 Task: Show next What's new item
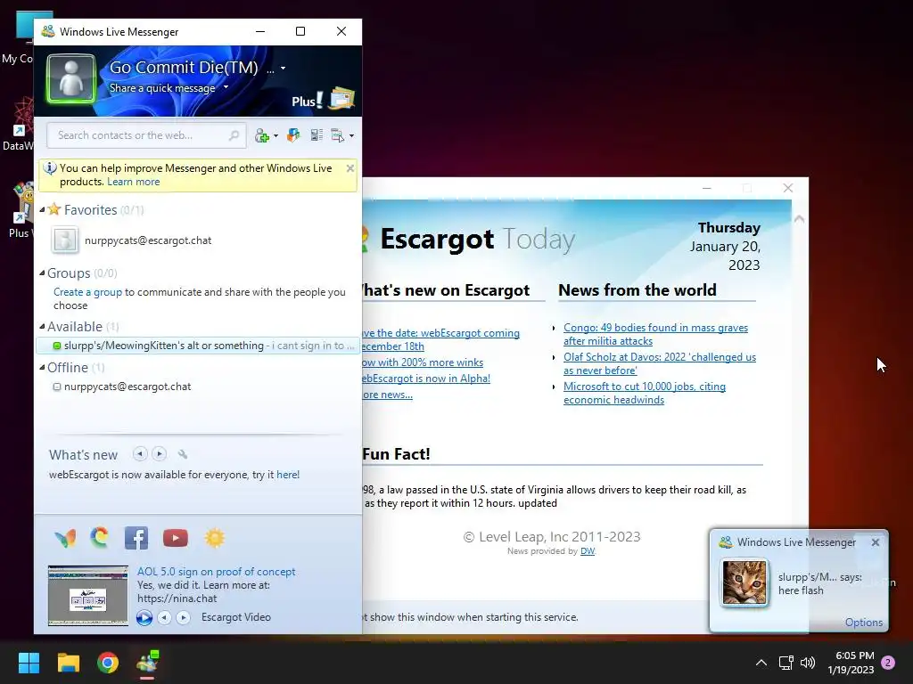pos(159,453)
